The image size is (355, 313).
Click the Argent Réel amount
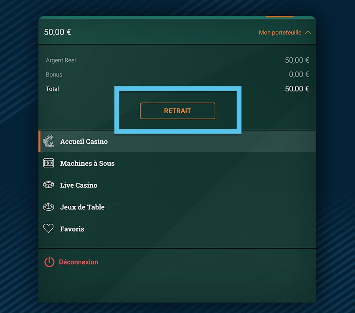point(297,60)
